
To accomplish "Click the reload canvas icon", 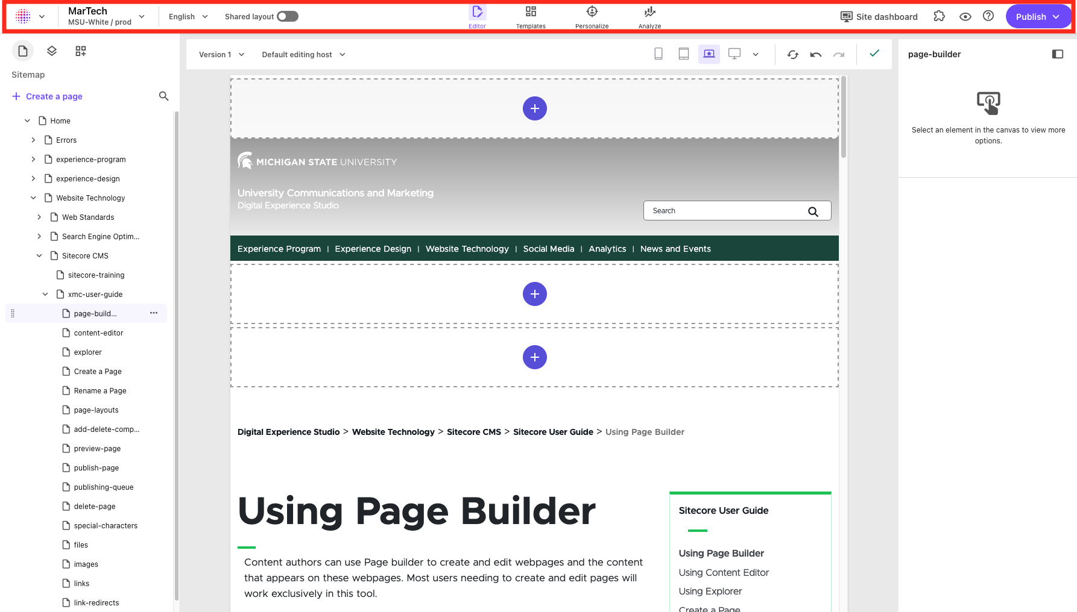I will pos(792,54).
